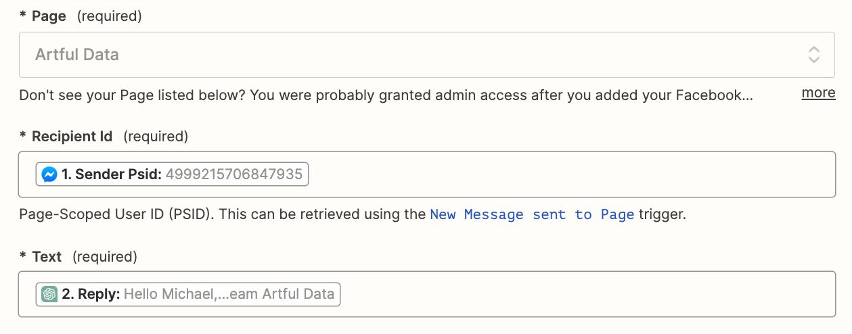
Task: Click "(required)" beside the Text label
Action: click(x=105, y=257)
